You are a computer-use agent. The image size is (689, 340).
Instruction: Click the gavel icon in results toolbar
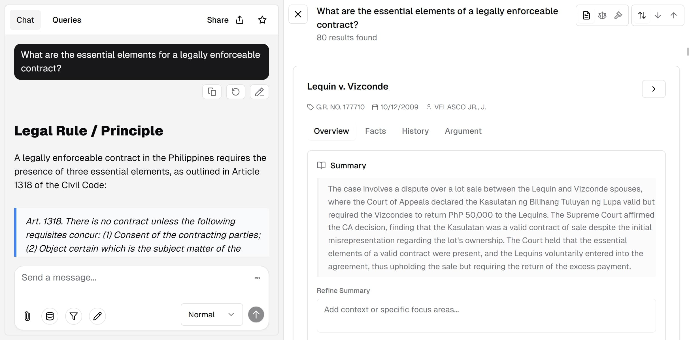pyautogui.click(x=618, y=15)
